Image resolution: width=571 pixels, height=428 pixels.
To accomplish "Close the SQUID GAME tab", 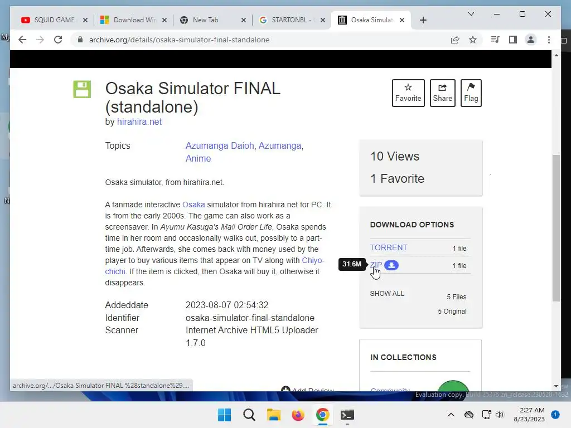I will coord(85,20).
